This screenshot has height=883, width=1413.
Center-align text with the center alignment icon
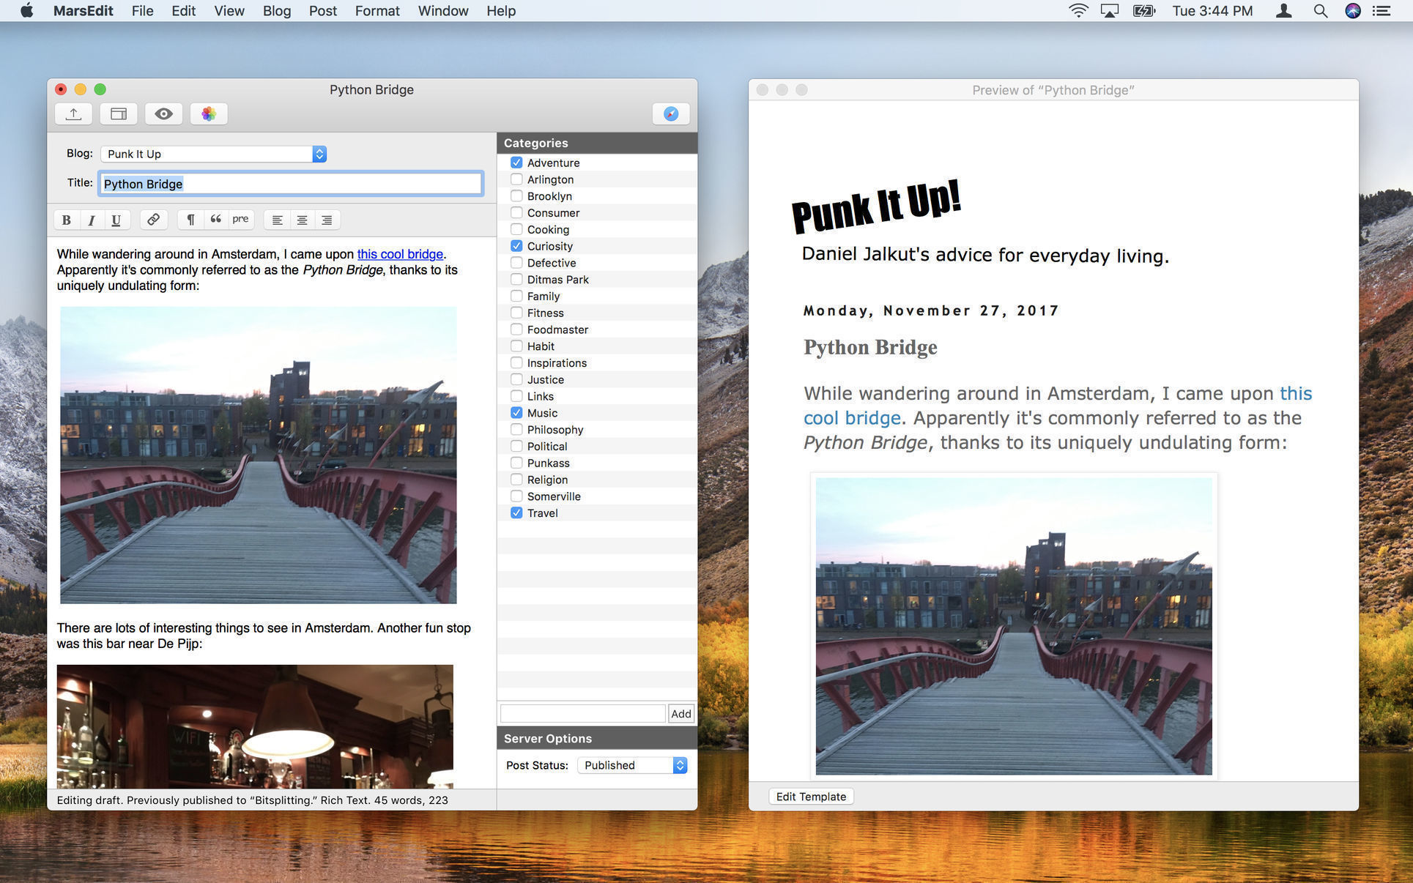coord(302,220)
